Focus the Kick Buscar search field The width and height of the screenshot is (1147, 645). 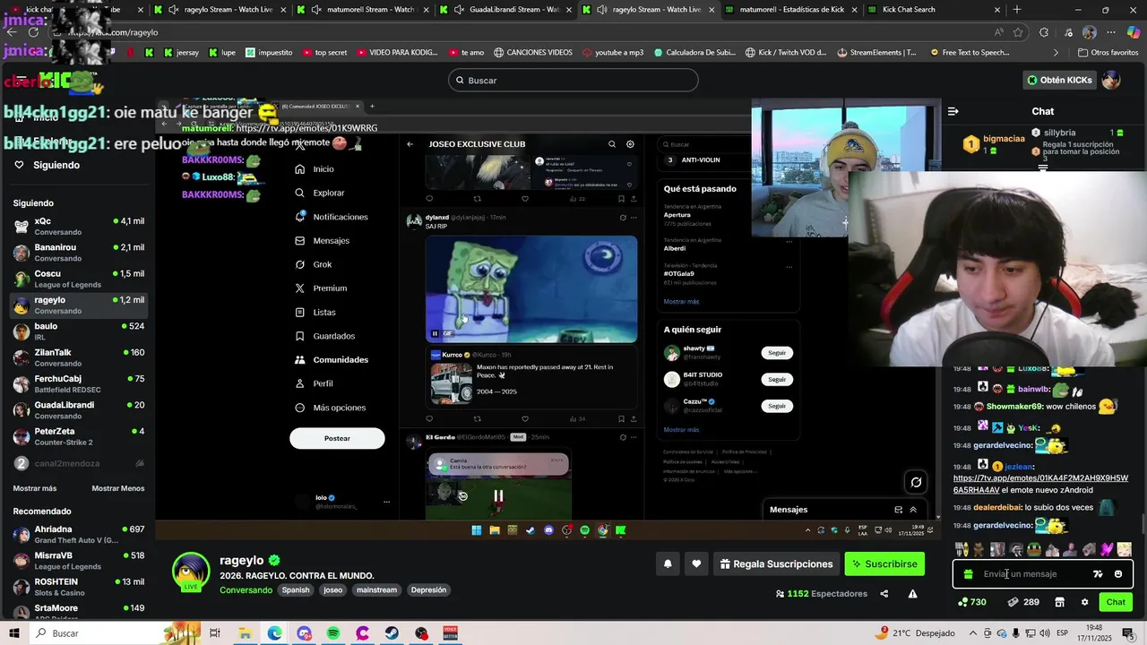[x=573, y=80]
